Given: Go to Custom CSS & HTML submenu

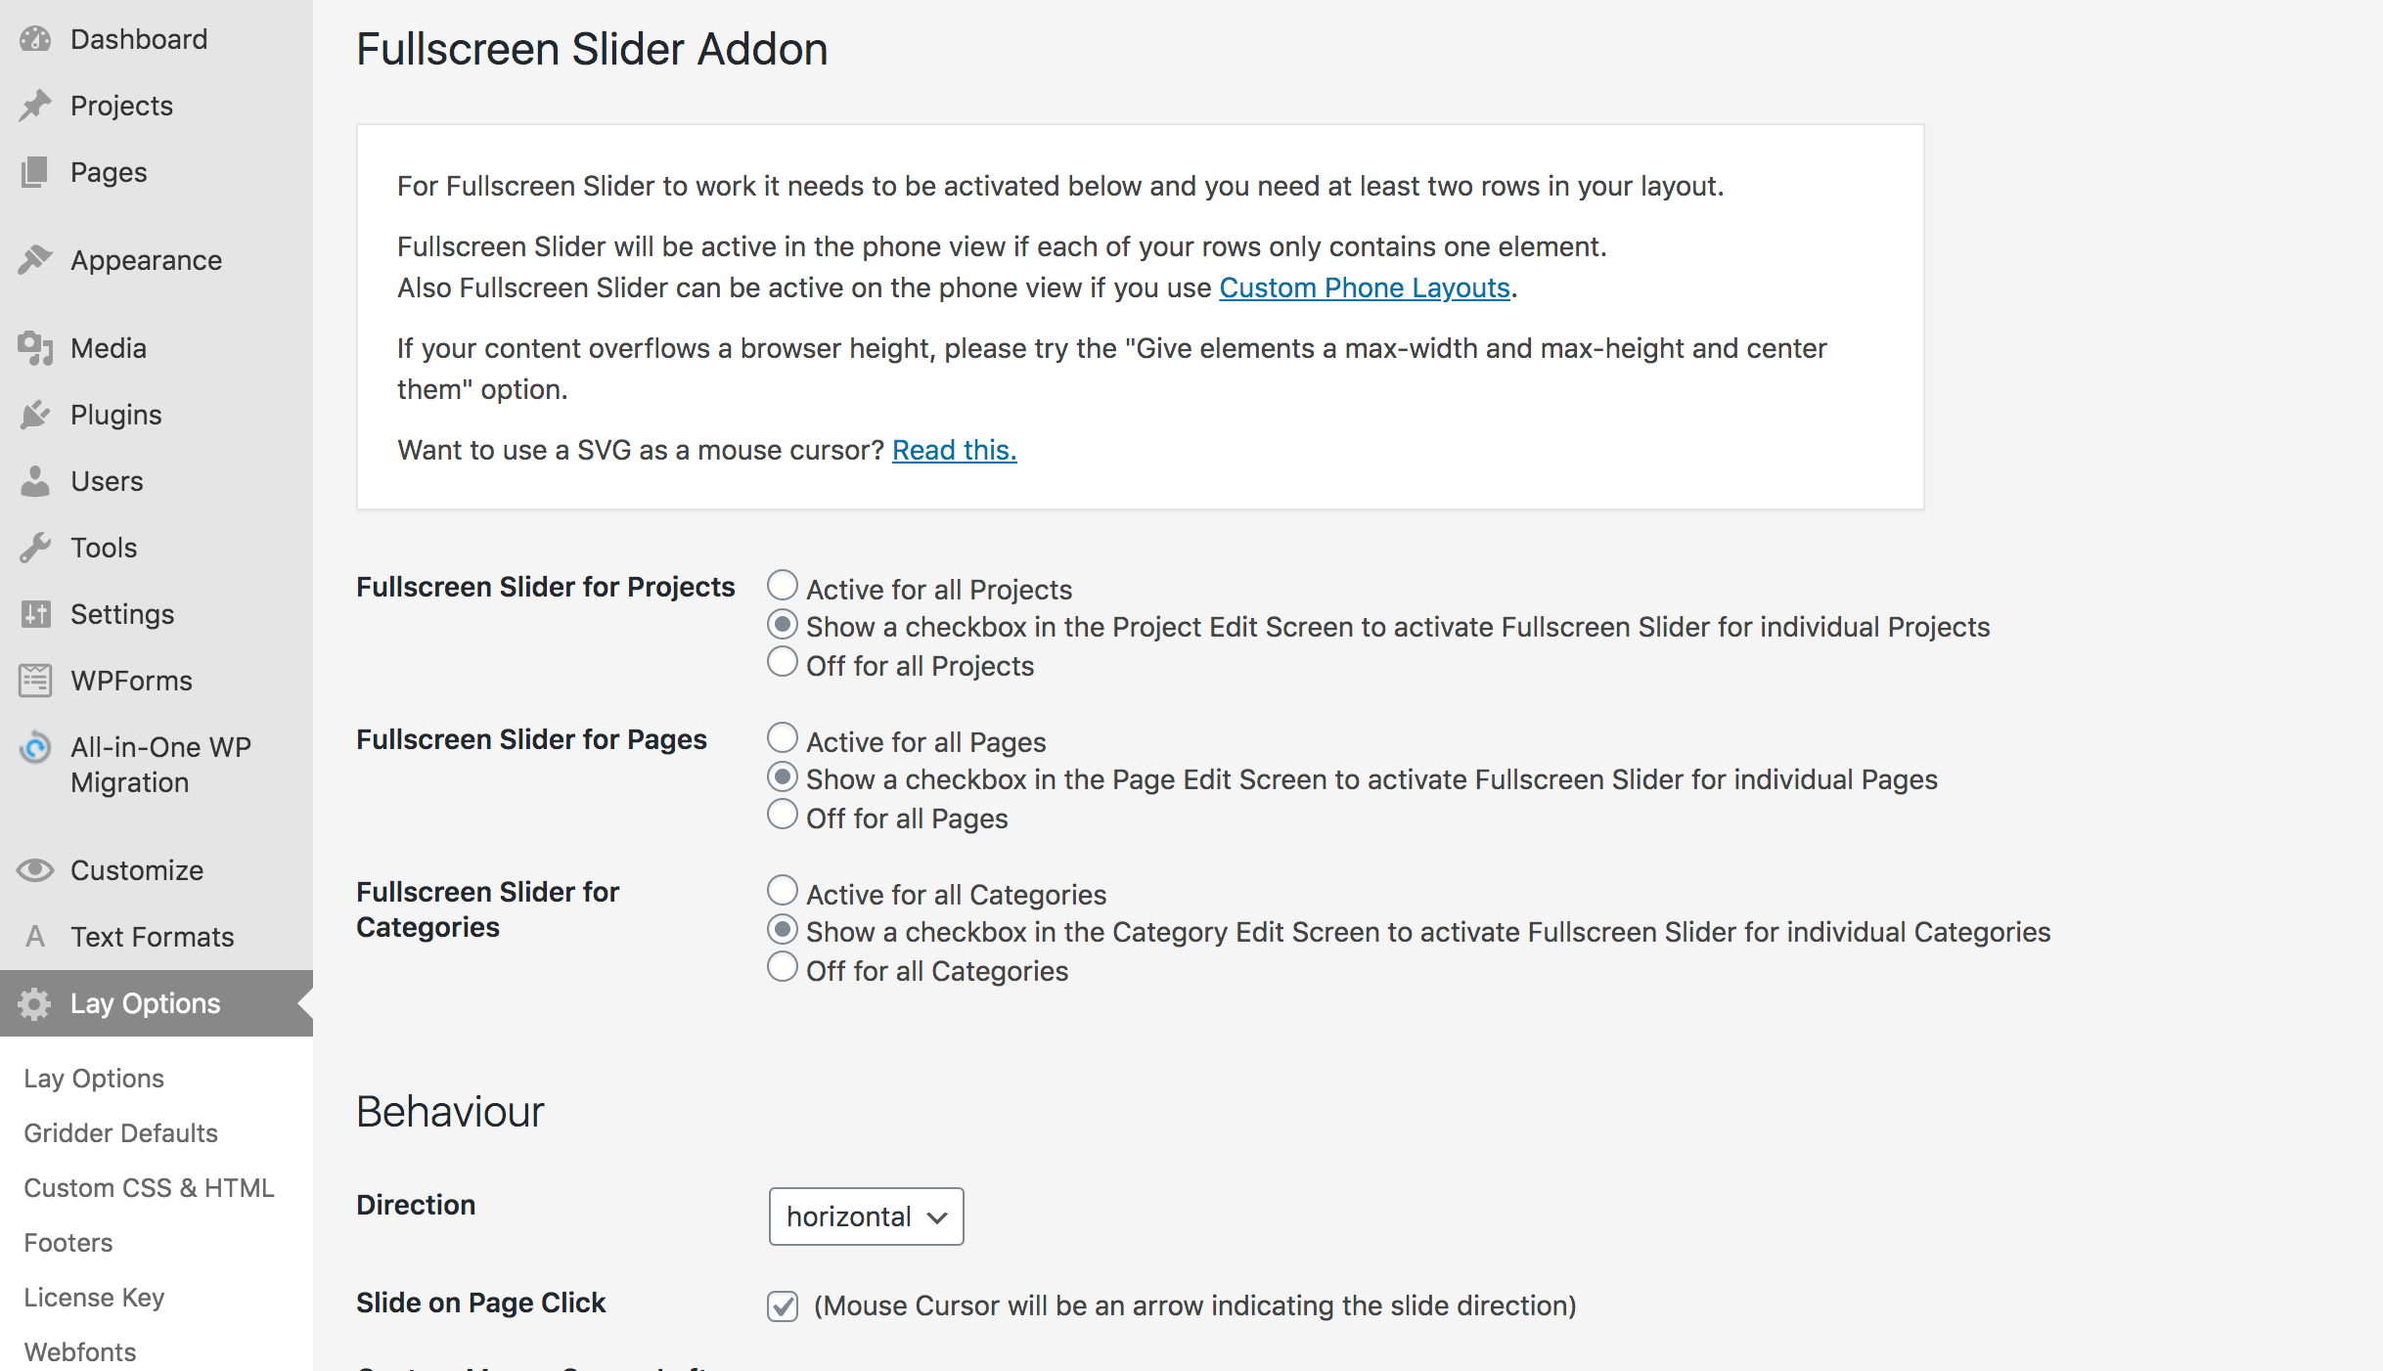Looking at the screenshot, I should 149,1188.
